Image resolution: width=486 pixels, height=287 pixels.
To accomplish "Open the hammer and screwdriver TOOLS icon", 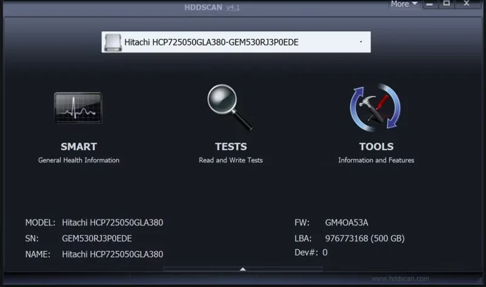I will click(375, 108).
